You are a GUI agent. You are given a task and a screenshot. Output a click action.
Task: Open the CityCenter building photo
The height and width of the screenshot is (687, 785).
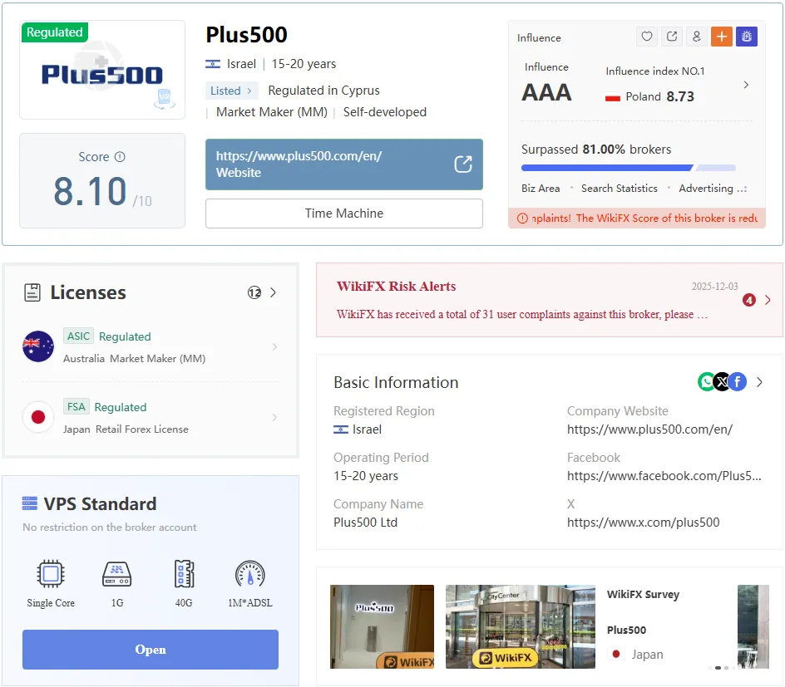[x=521, y=626]
